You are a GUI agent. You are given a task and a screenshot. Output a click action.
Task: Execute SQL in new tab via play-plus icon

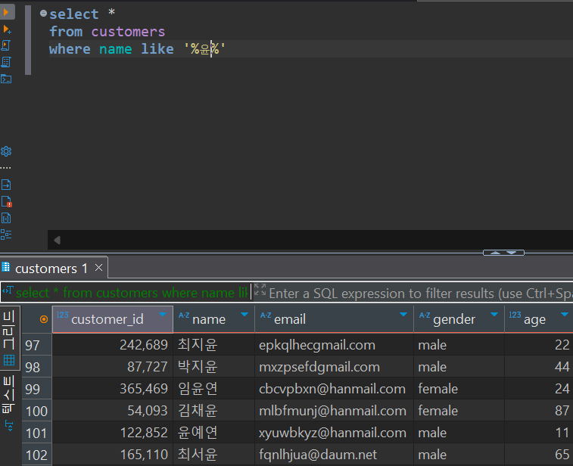[7, 30]
